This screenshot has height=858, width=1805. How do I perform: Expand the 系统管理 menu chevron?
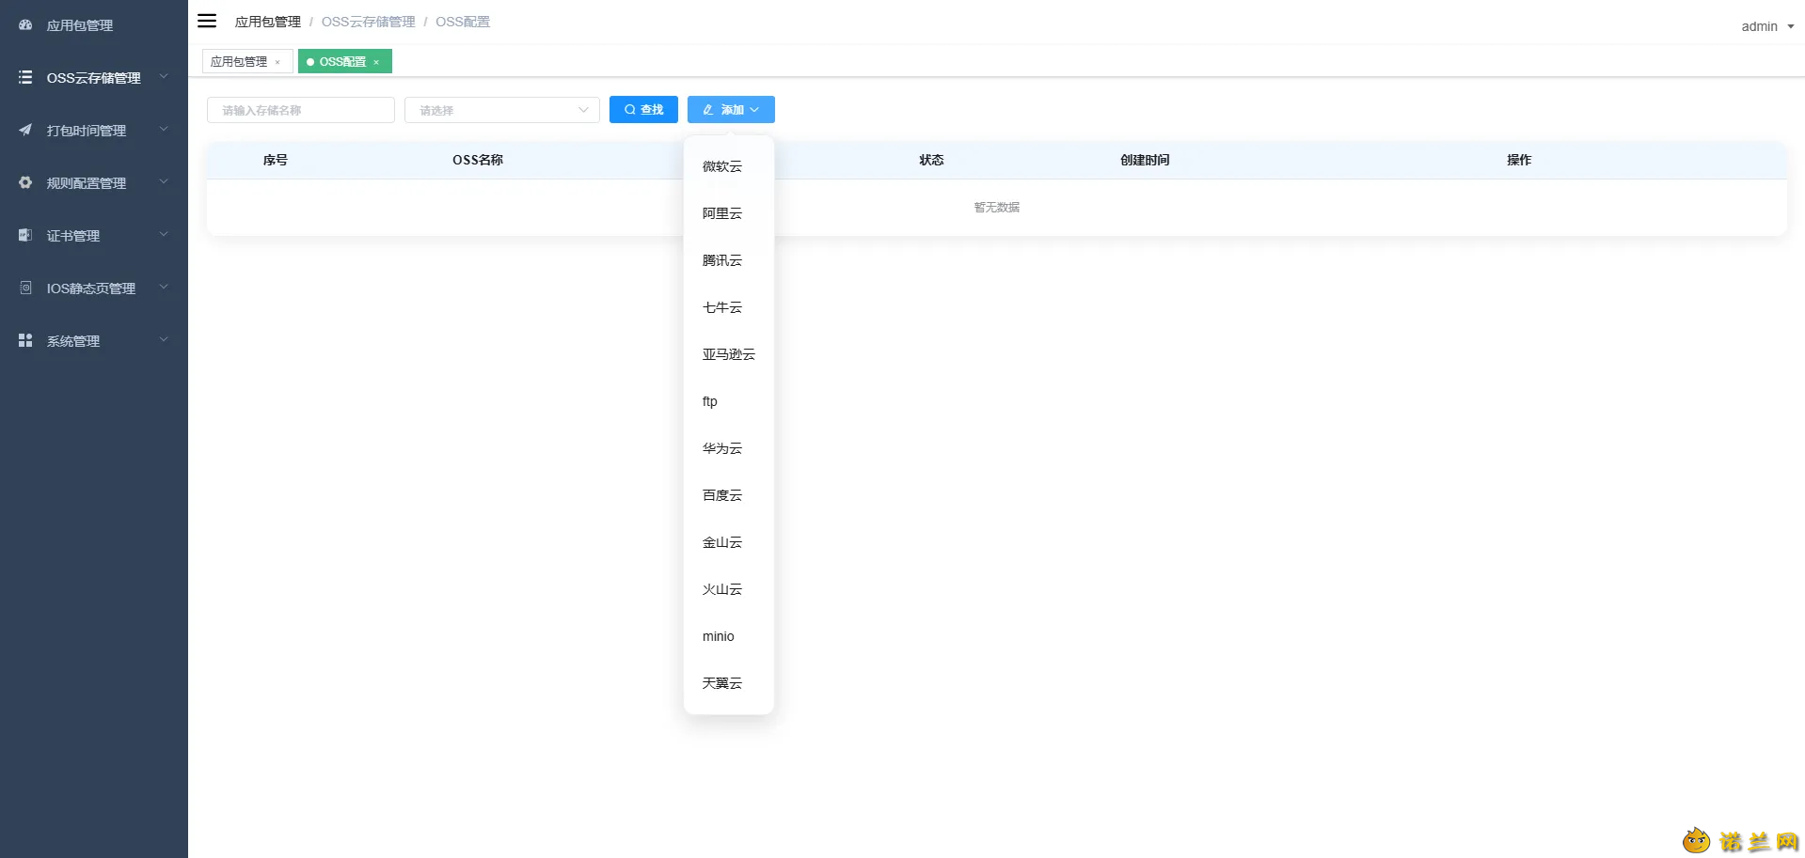(x=164, y=340)
